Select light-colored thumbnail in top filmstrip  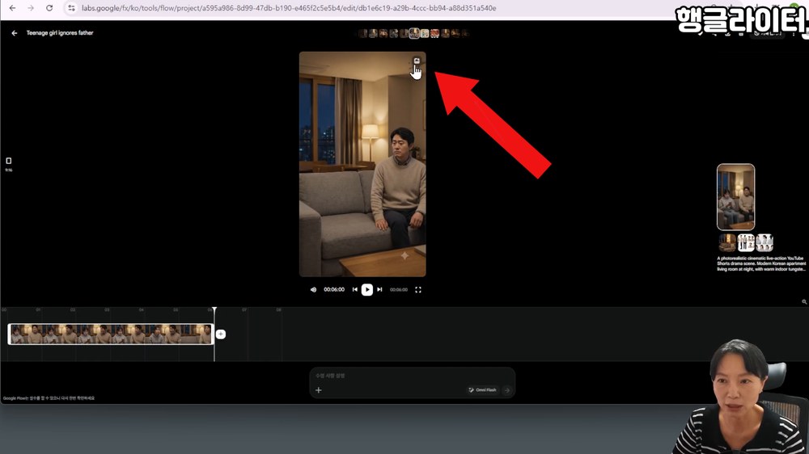(425, 33)
